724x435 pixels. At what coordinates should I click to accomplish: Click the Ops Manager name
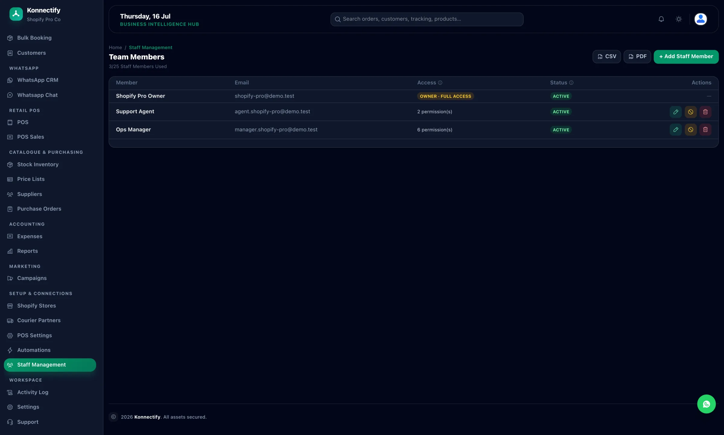click(x=133, y=130)
